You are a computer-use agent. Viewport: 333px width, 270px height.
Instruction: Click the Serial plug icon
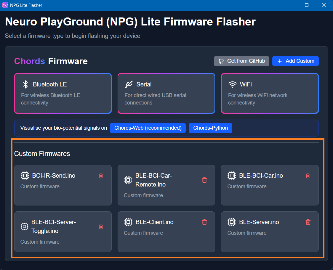(129, 84)
